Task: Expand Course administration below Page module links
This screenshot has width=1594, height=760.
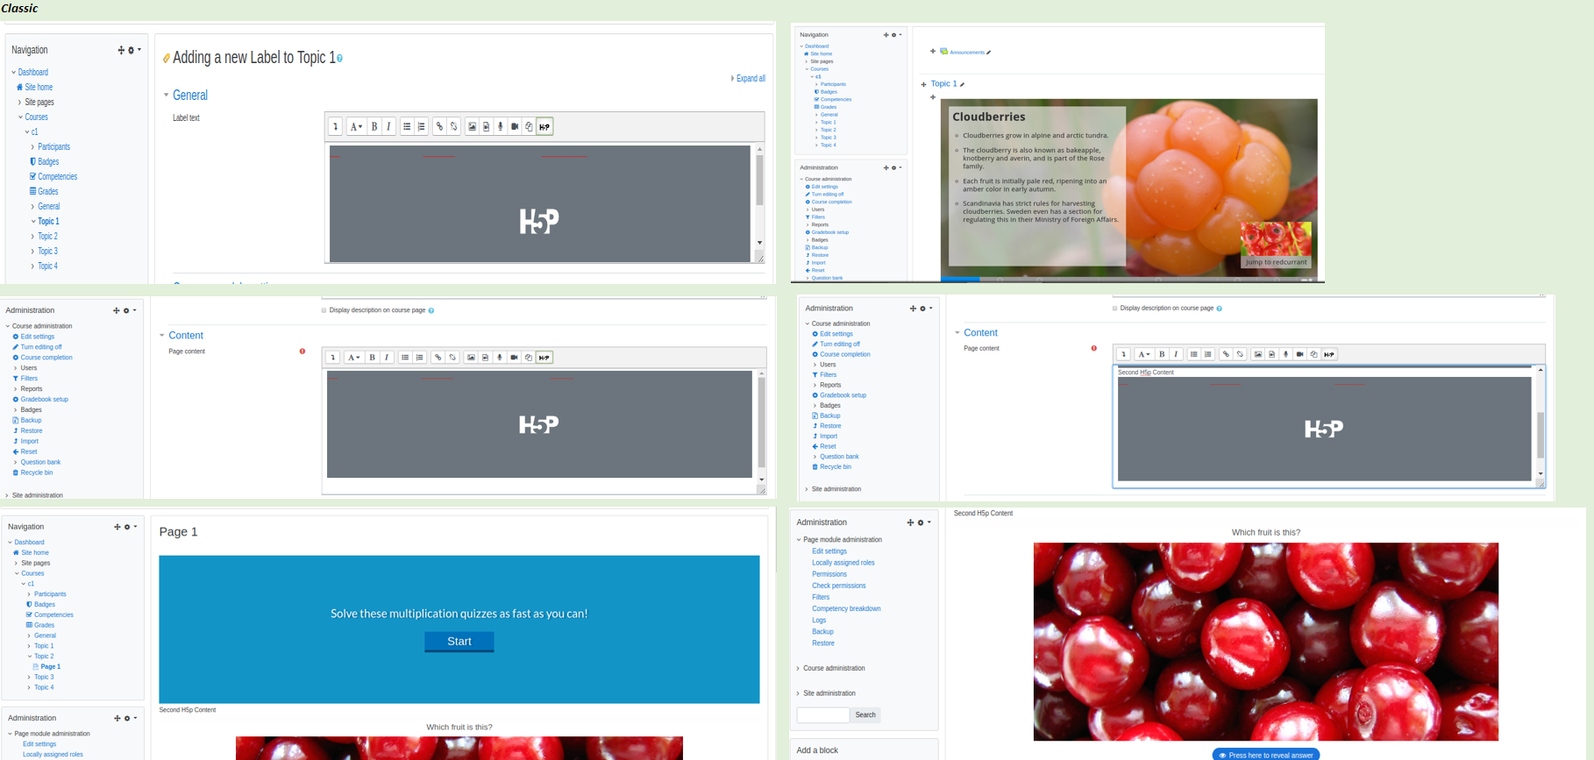Action: 834,668
